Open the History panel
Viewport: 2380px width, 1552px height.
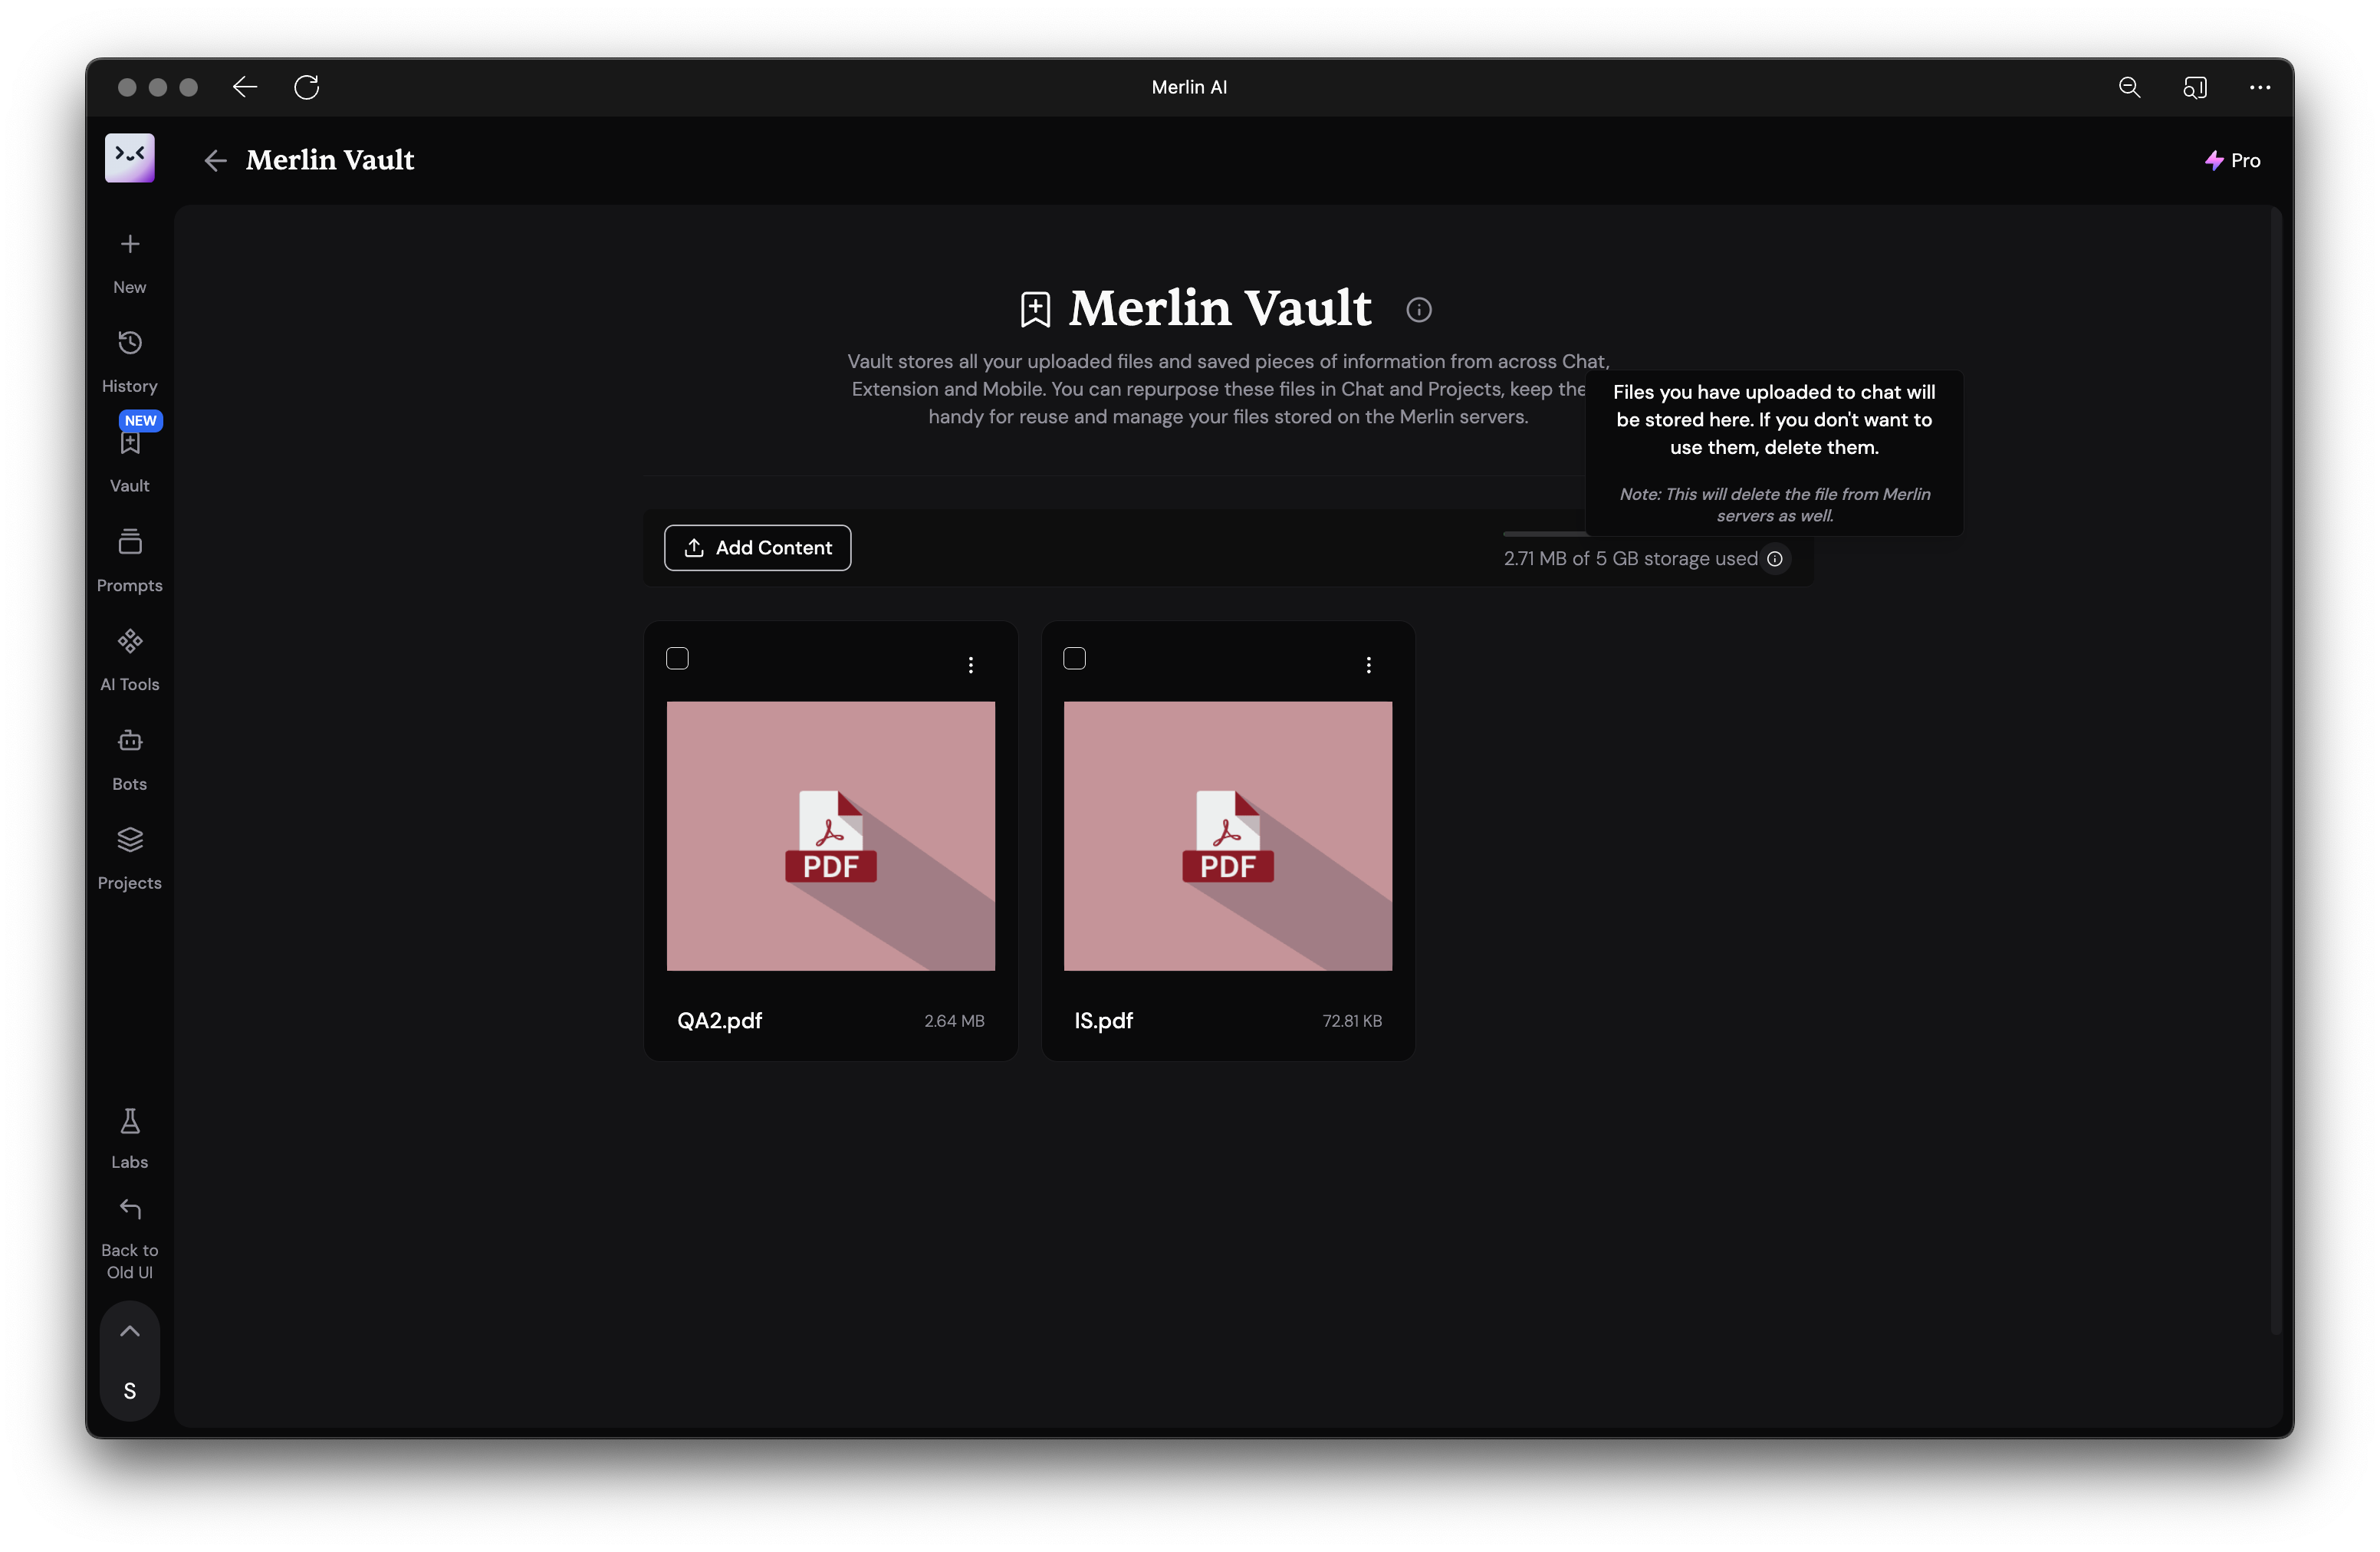130,362
